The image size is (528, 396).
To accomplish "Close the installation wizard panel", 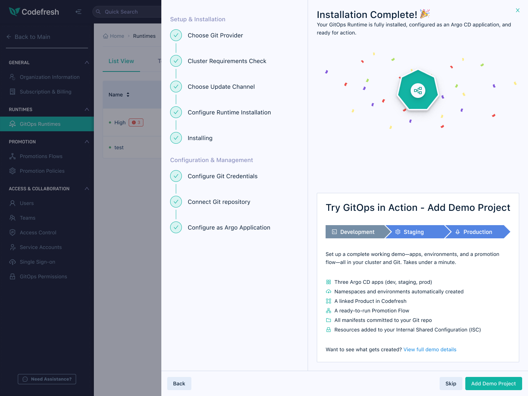I will 518,10.
